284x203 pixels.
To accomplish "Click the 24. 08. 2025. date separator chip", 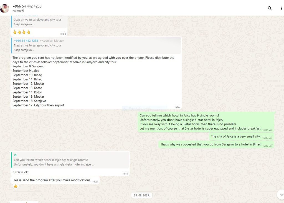I will click(142, 195).
